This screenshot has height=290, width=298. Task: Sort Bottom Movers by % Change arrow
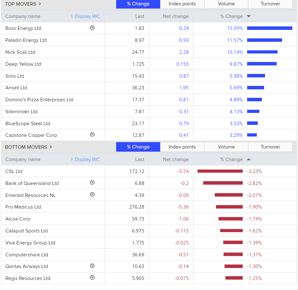point(249,159)
